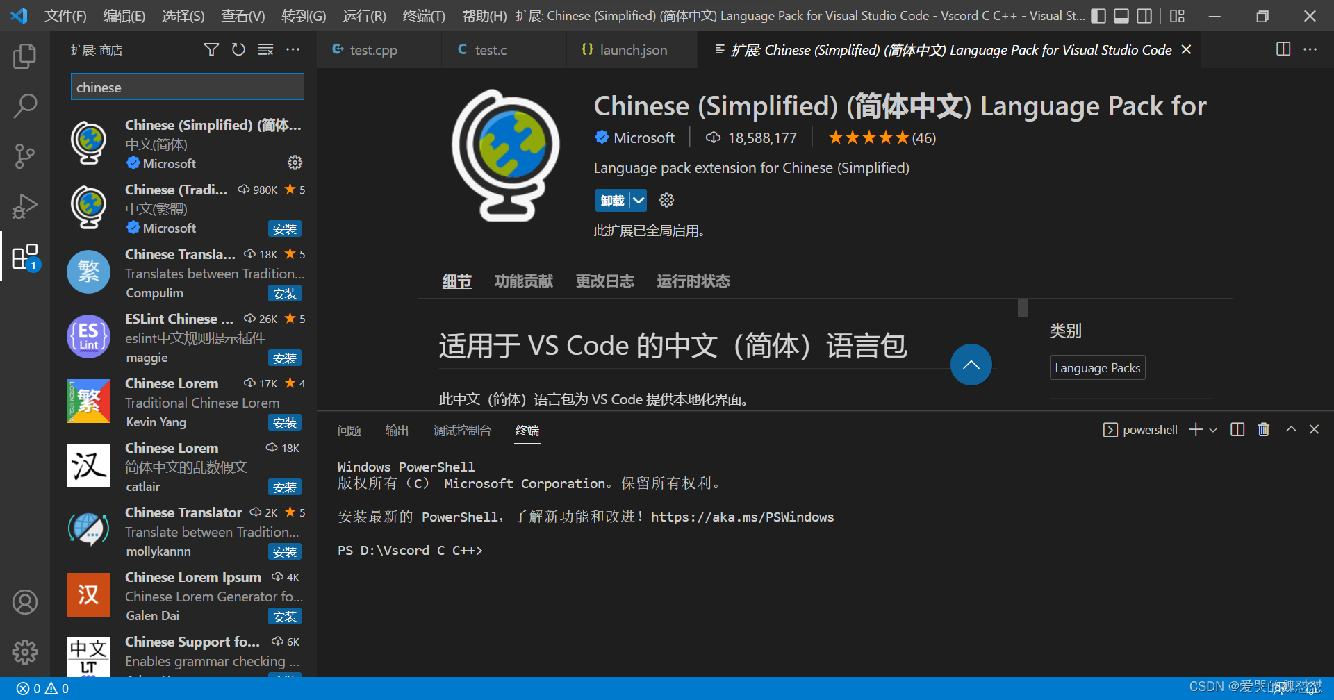Select the 功能贡献 tab
1334x700 pixels.
[524, 281]
